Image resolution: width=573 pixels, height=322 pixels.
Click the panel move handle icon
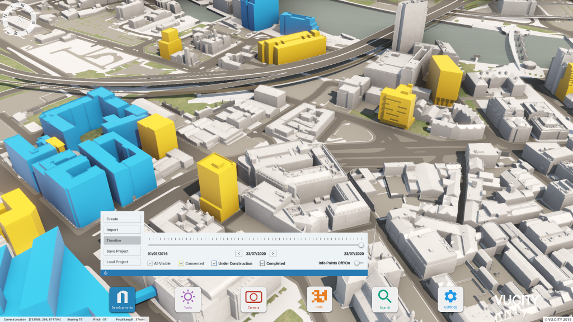106,273
